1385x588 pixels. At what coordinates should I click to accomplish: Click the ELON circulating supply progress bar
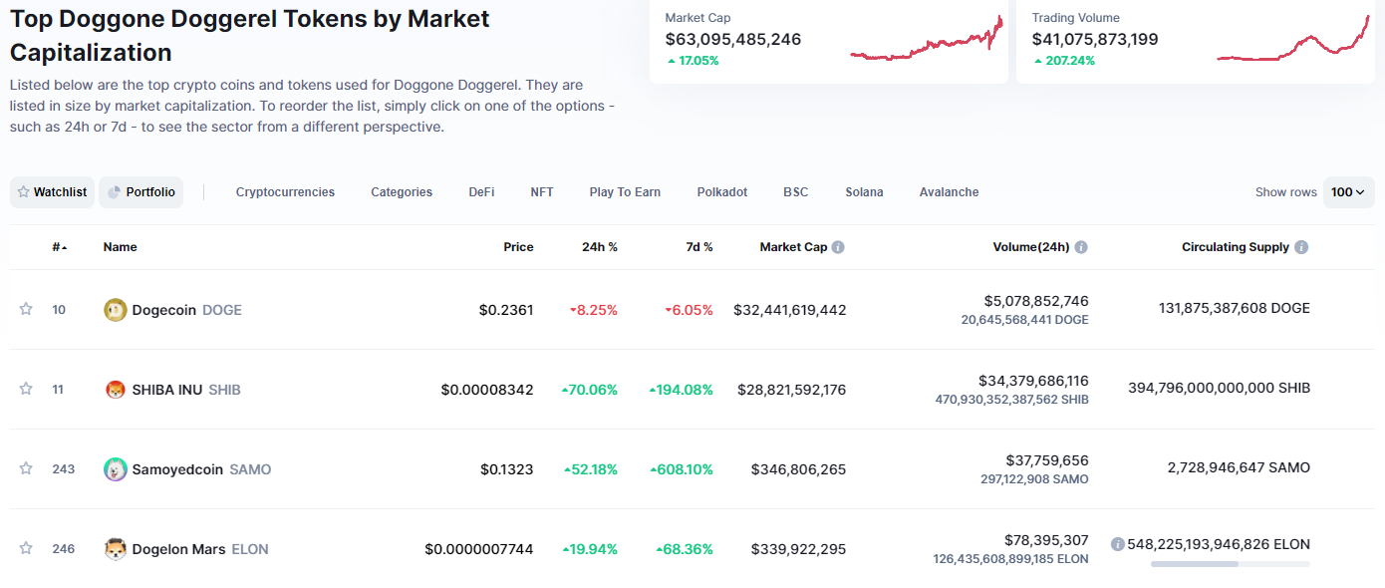(x=1231, y=564)
